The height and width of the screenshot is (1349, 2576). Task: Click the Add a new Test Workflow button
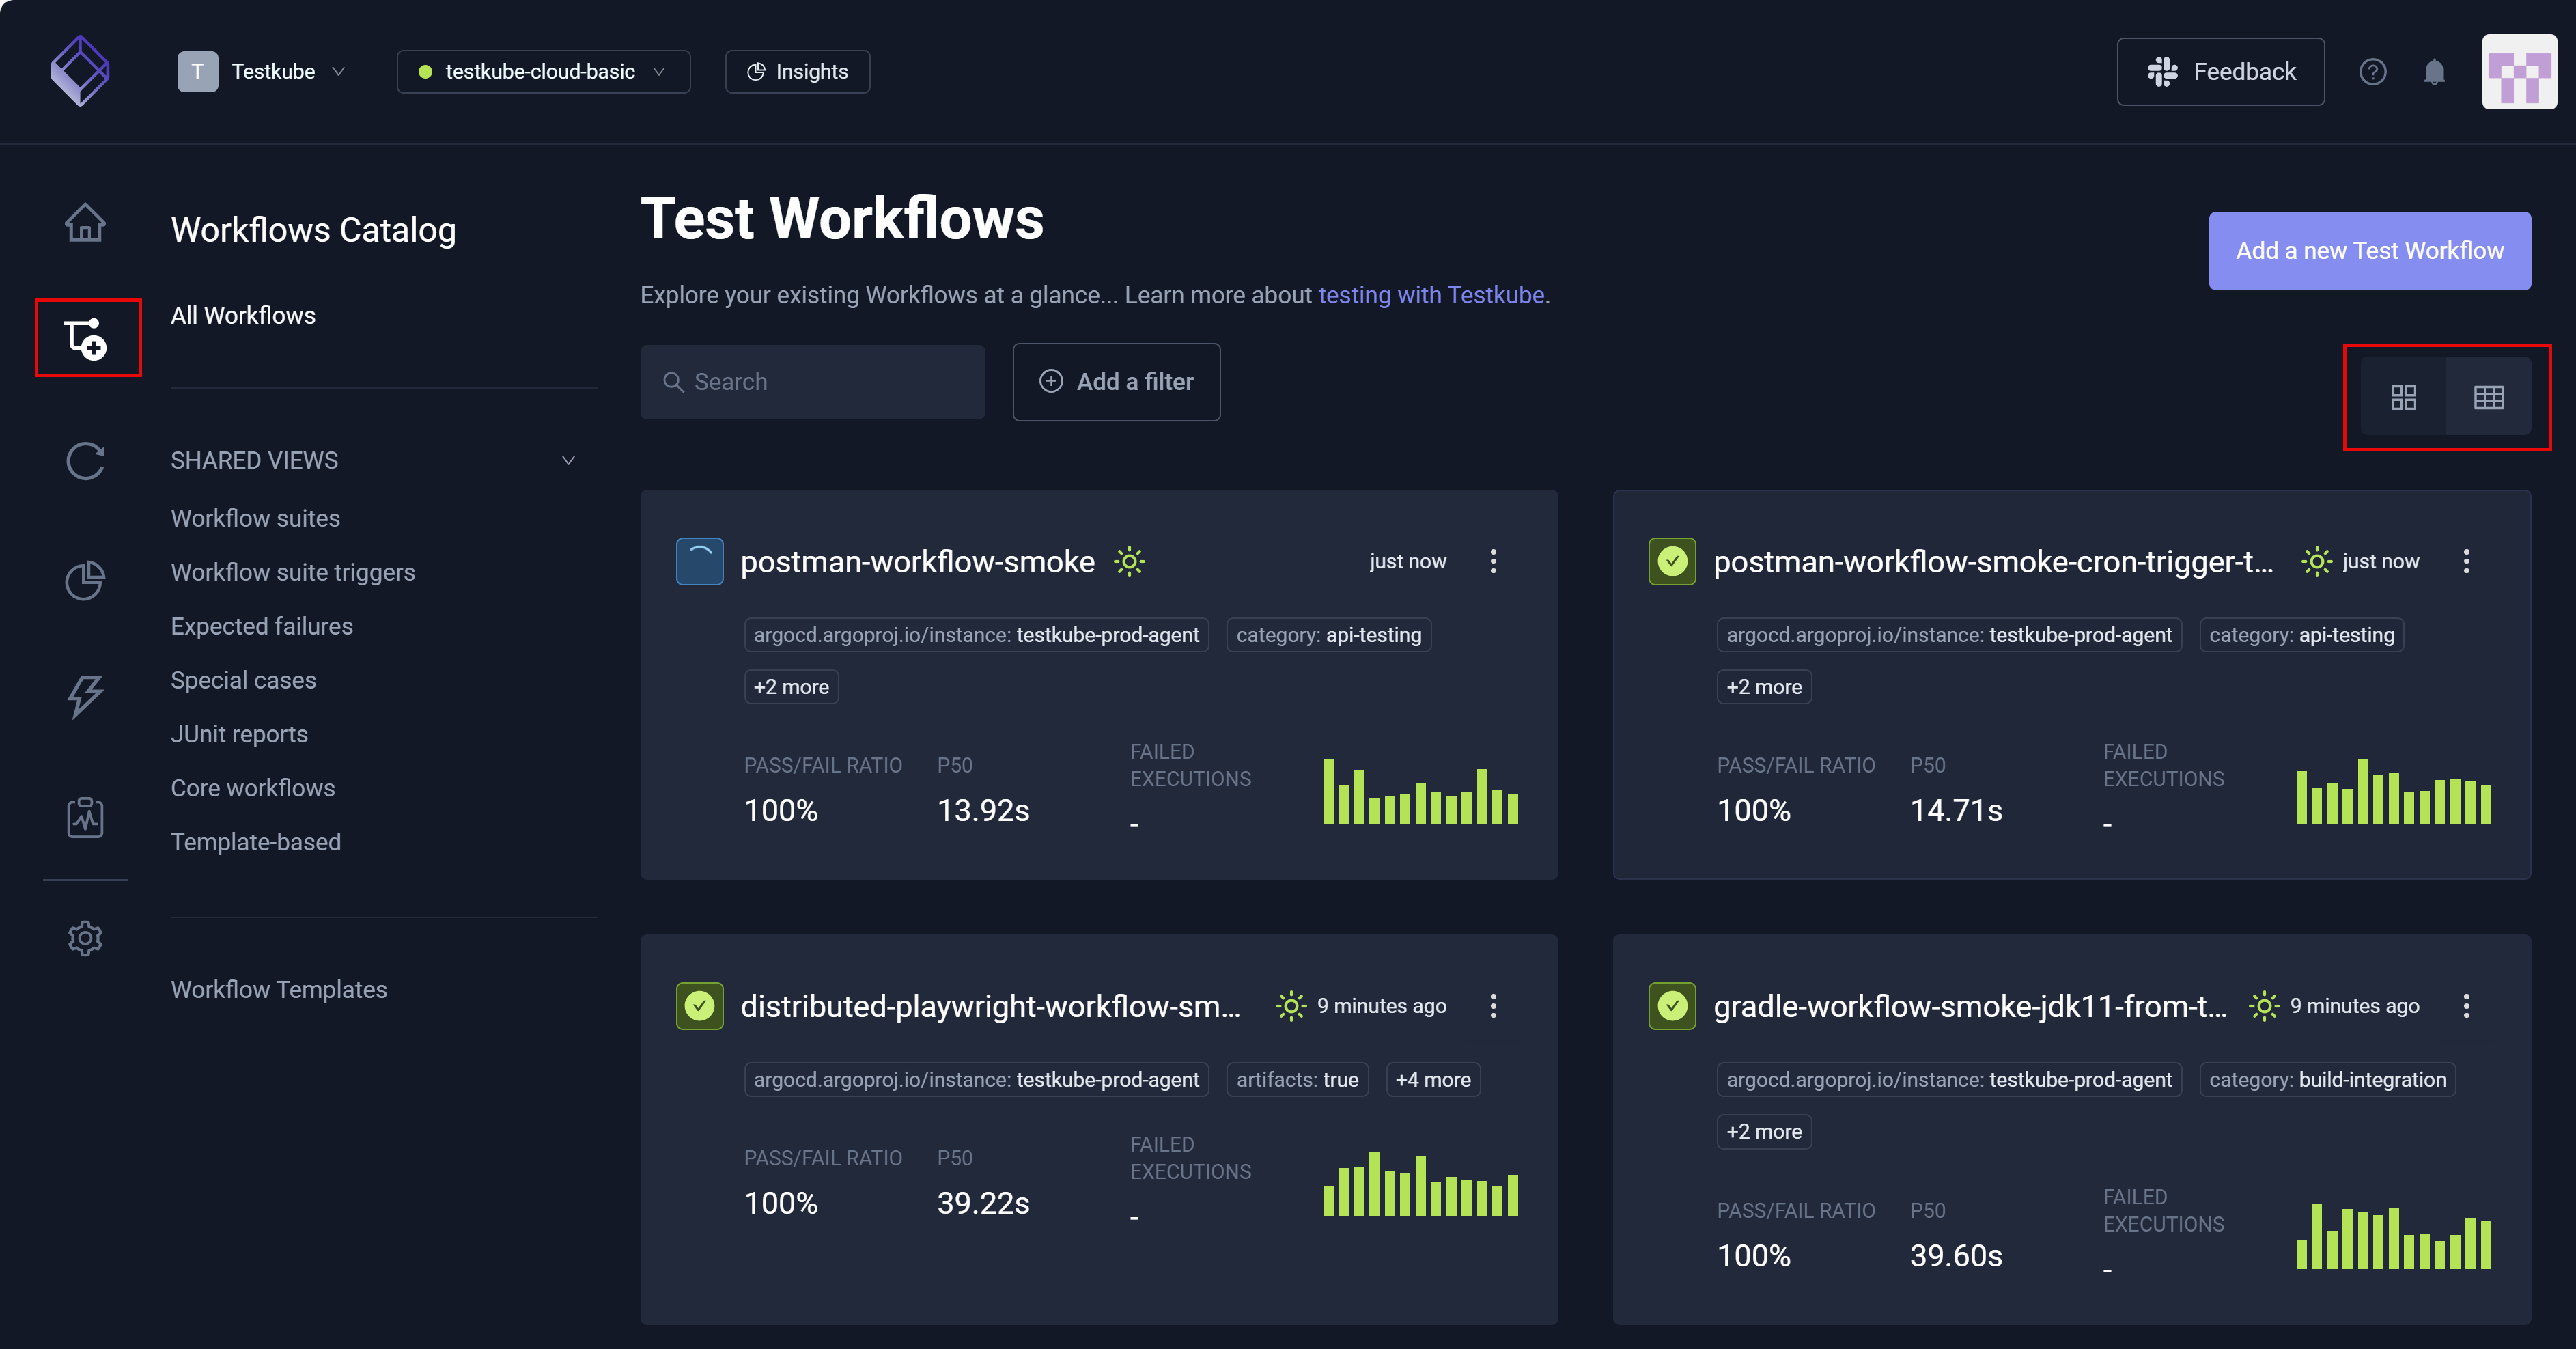[x=2369, y=251]
